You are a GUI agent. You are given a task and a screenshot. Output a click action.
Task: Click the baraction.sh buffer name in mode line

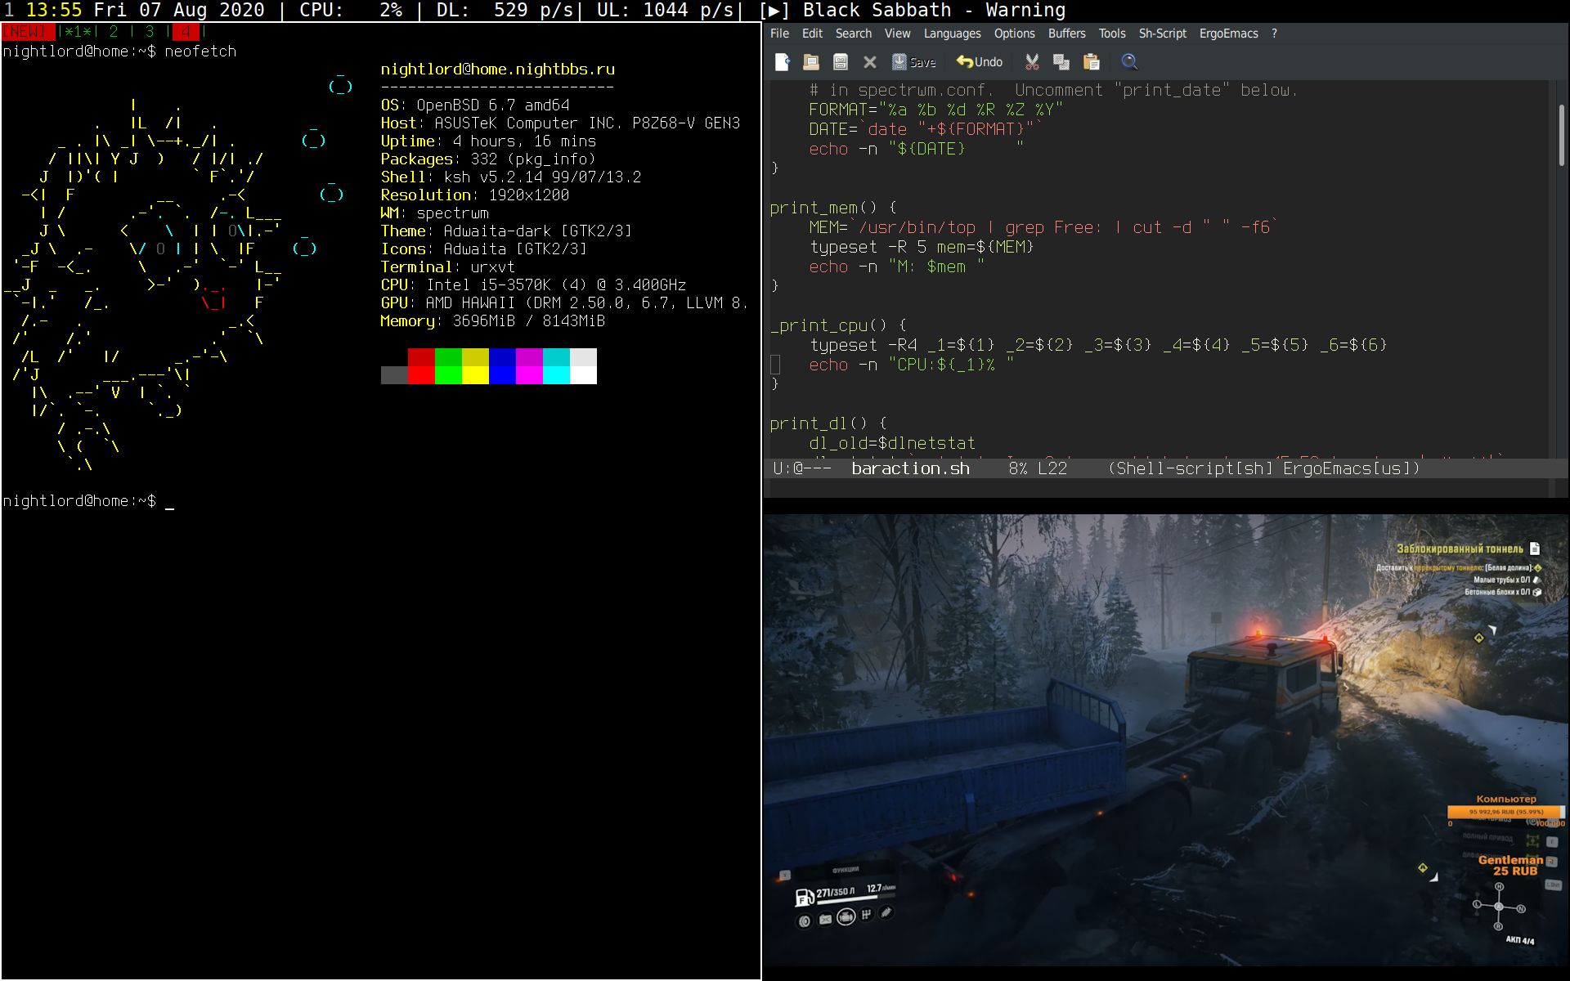[910, 468]
